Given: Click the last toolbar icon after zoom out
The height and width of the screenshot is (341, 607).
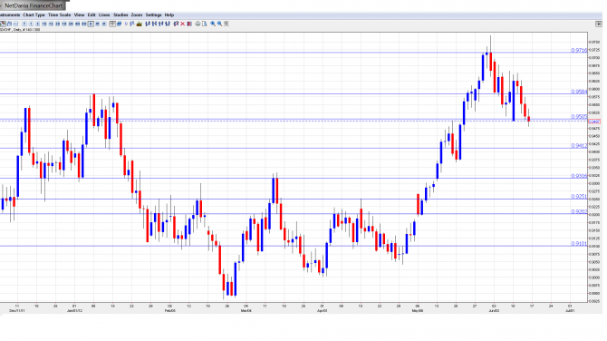Looking at the screenshot, I should pyautogui.click(x=226, y=24).
